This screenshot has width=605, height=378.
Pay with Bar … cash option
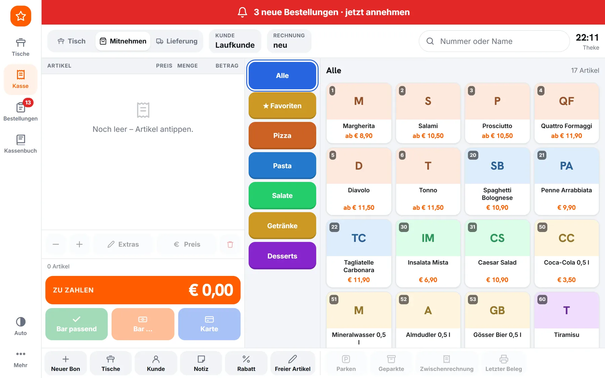[x=143, y=324]
